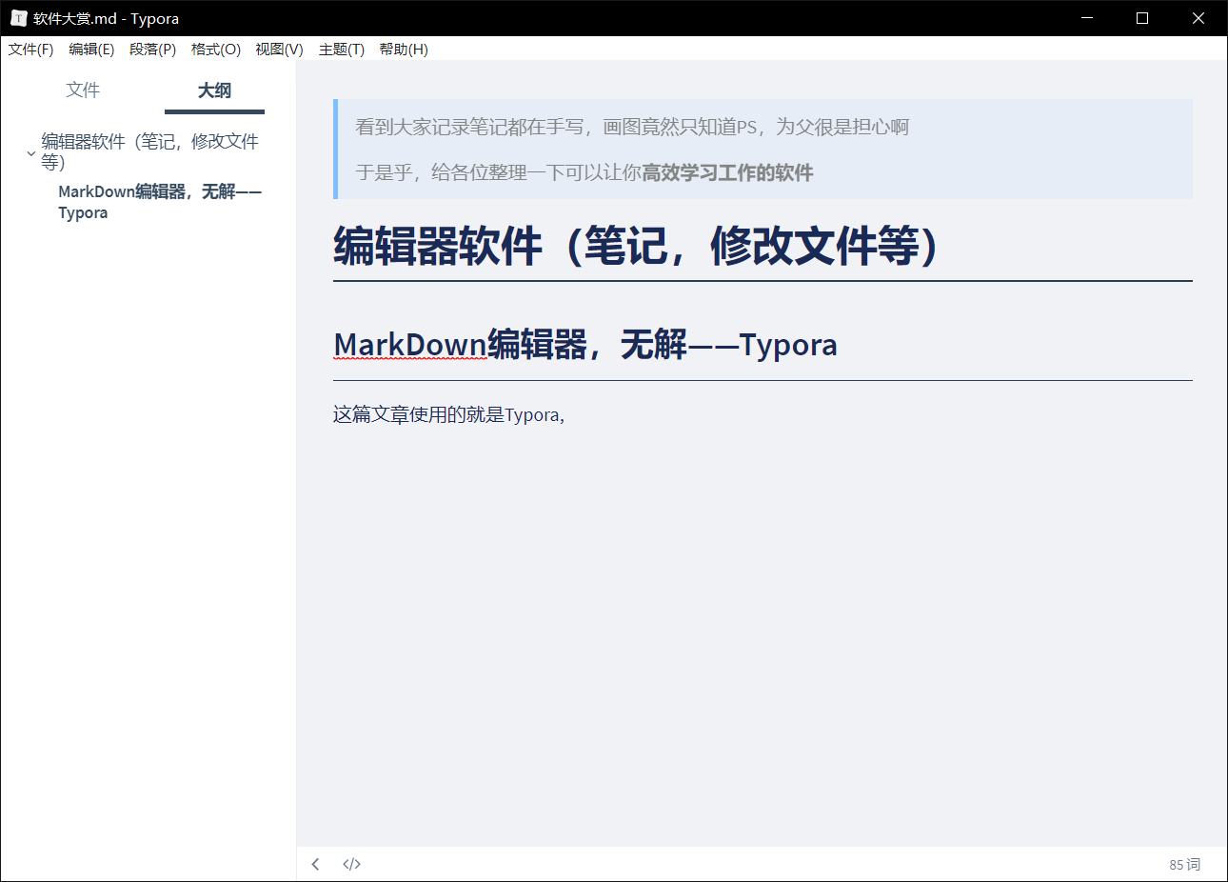The image size is (1228, 882).
Task: Click the quote line 看到大家记录笔记都在手写
Action: pos(632,127)
